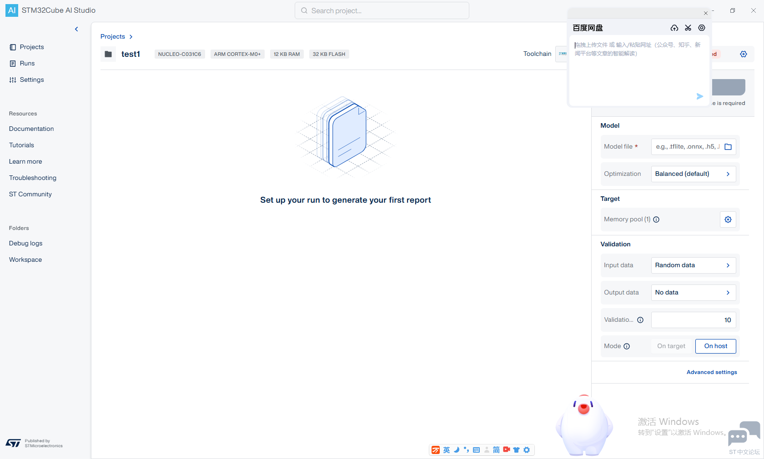
Task: Open toolchain settings gear icon
Action: point(744,54)
